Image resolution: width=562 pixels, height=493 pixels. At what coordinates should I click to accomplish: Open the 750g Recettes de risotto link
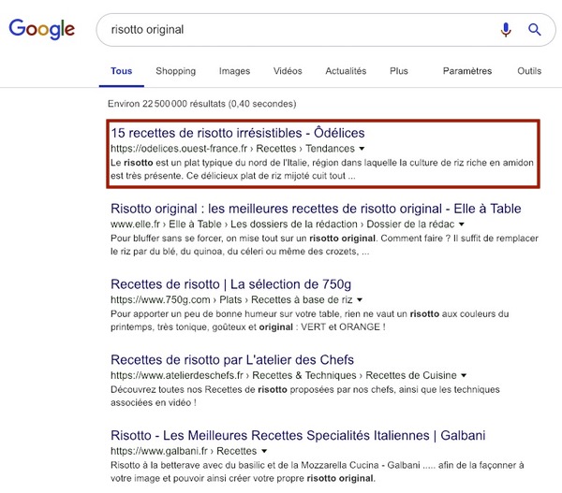click(231, 283)
